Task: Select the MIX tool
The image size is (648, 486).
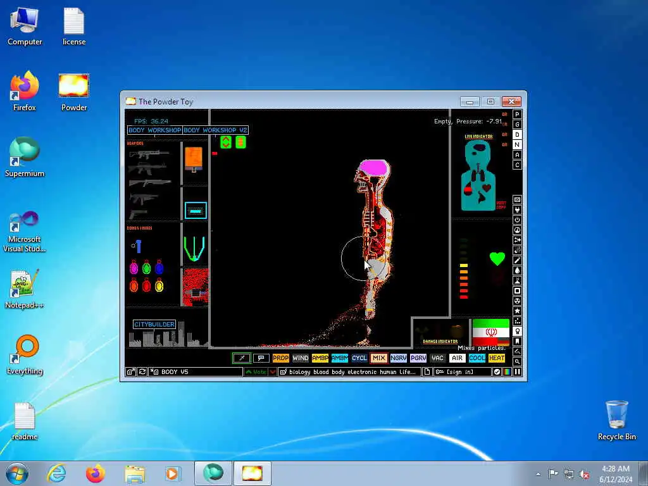Action: (x=379, y=358)
